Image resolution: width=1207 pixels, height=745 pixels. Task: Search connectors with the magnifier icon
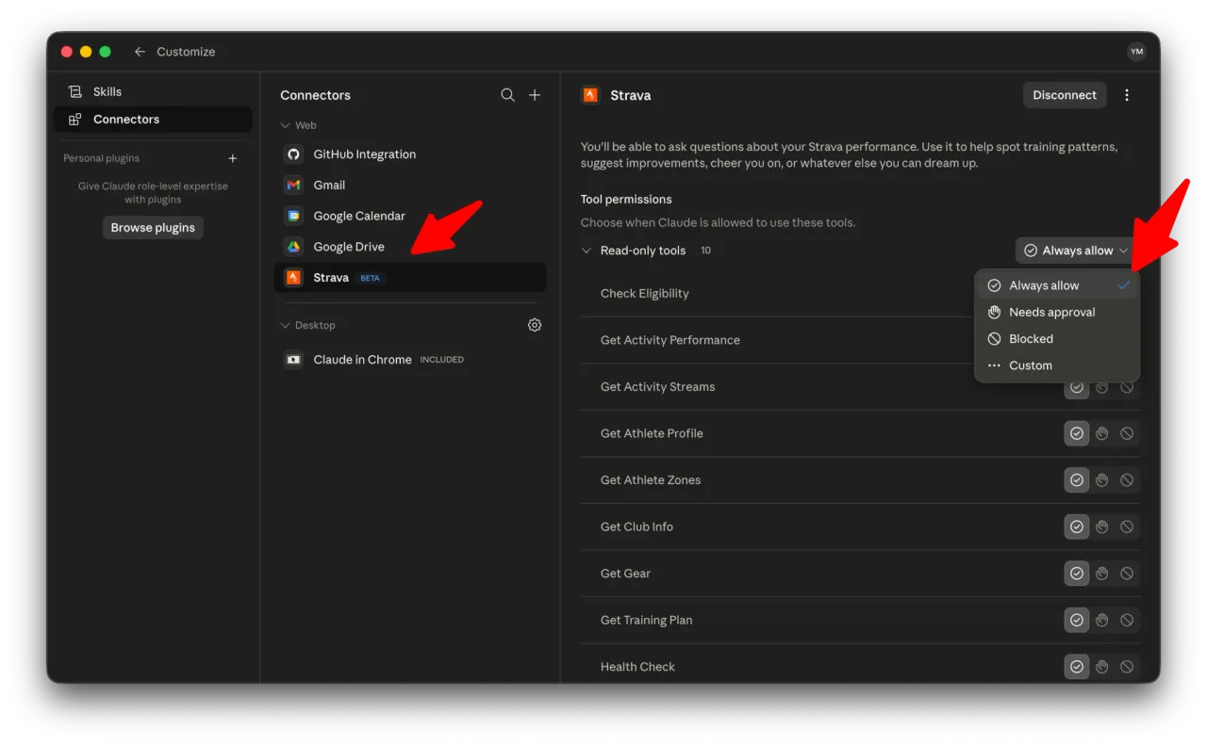point(507,95)
